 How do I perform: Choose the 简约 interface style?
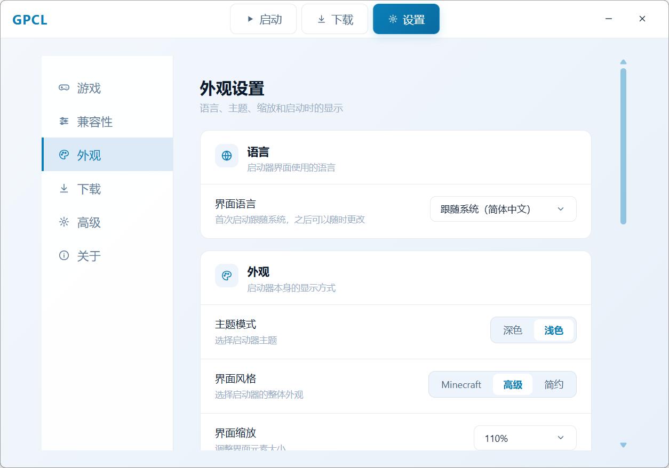[x=554, y=385]
